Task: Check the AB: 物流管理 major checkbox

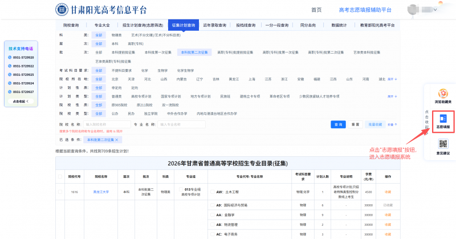Action: click(213, 224)
